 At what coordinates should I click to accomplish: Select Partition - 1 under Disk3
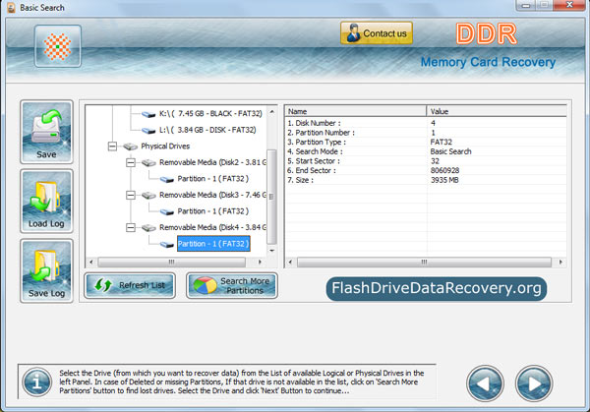coord(213,211)
